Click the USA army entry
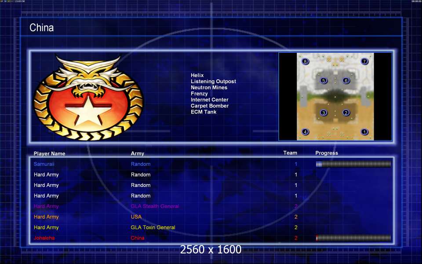Screen dimensions: 422x264 (136, 217)
